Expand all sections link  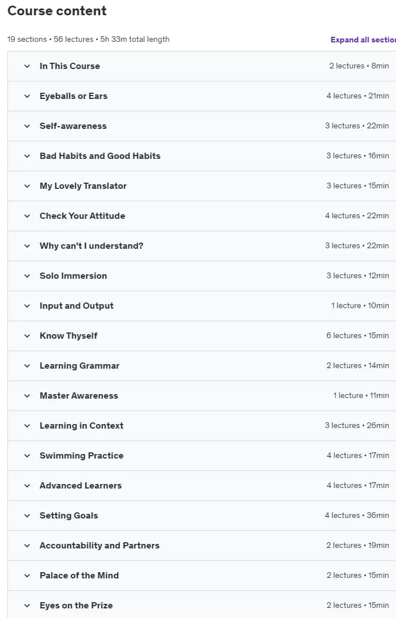363,40
